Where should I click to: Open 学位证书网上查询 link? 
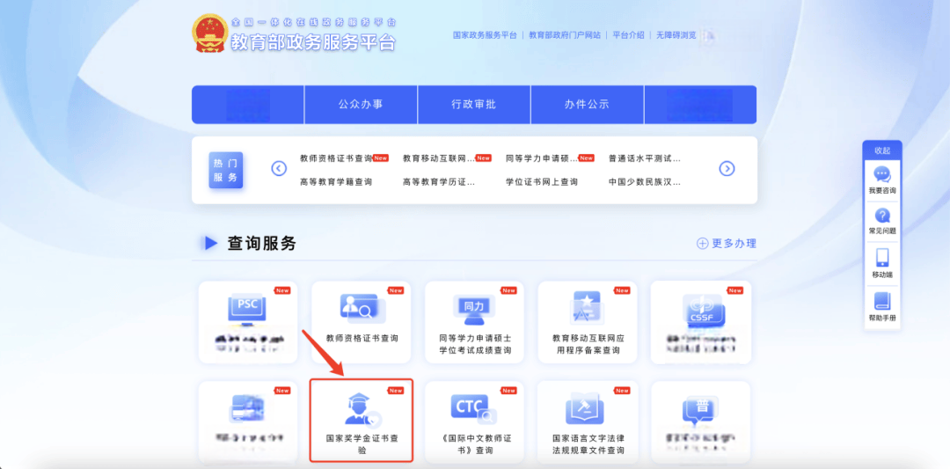click(542, 182)
